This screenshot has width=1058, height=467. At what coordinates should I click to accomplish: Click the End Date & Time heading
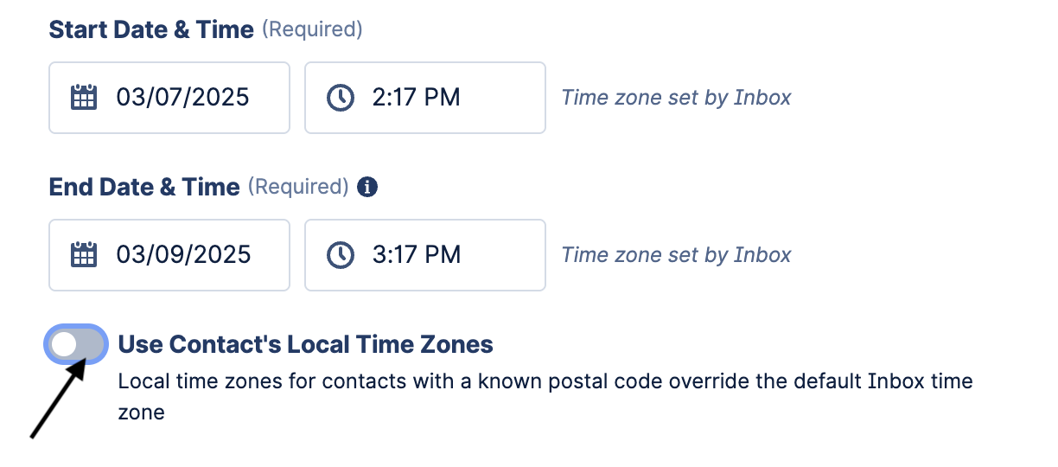tap(144, 187)
